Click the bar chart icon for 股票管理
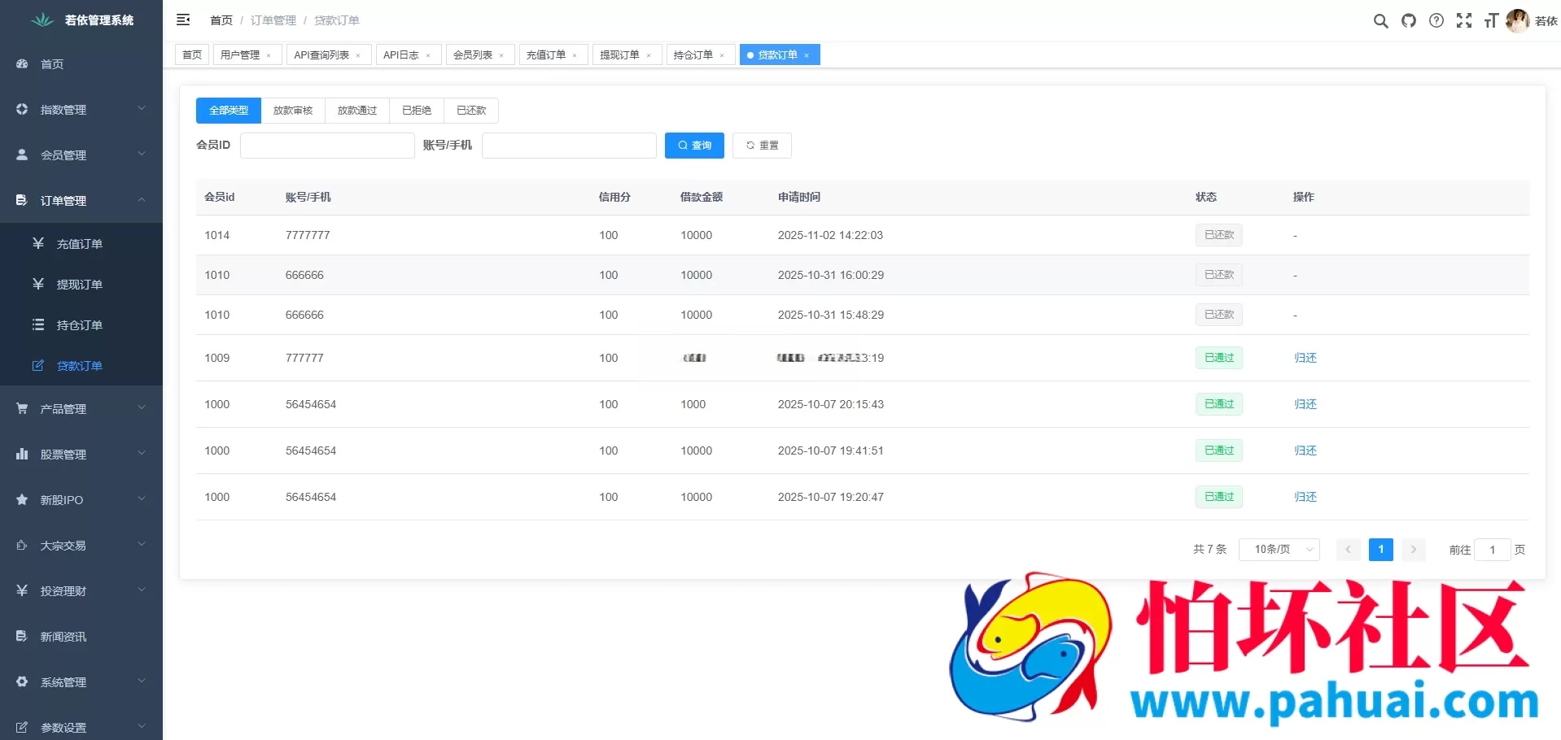Screen dimensions: 1561x740 (22, 454)
